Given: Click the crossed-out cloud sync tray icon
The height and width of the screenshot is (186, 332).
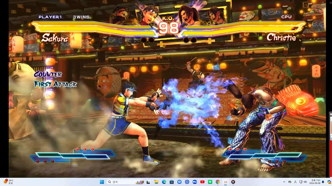Looking at the screenshot, I should pyautogui.click(x=290, y=182).
